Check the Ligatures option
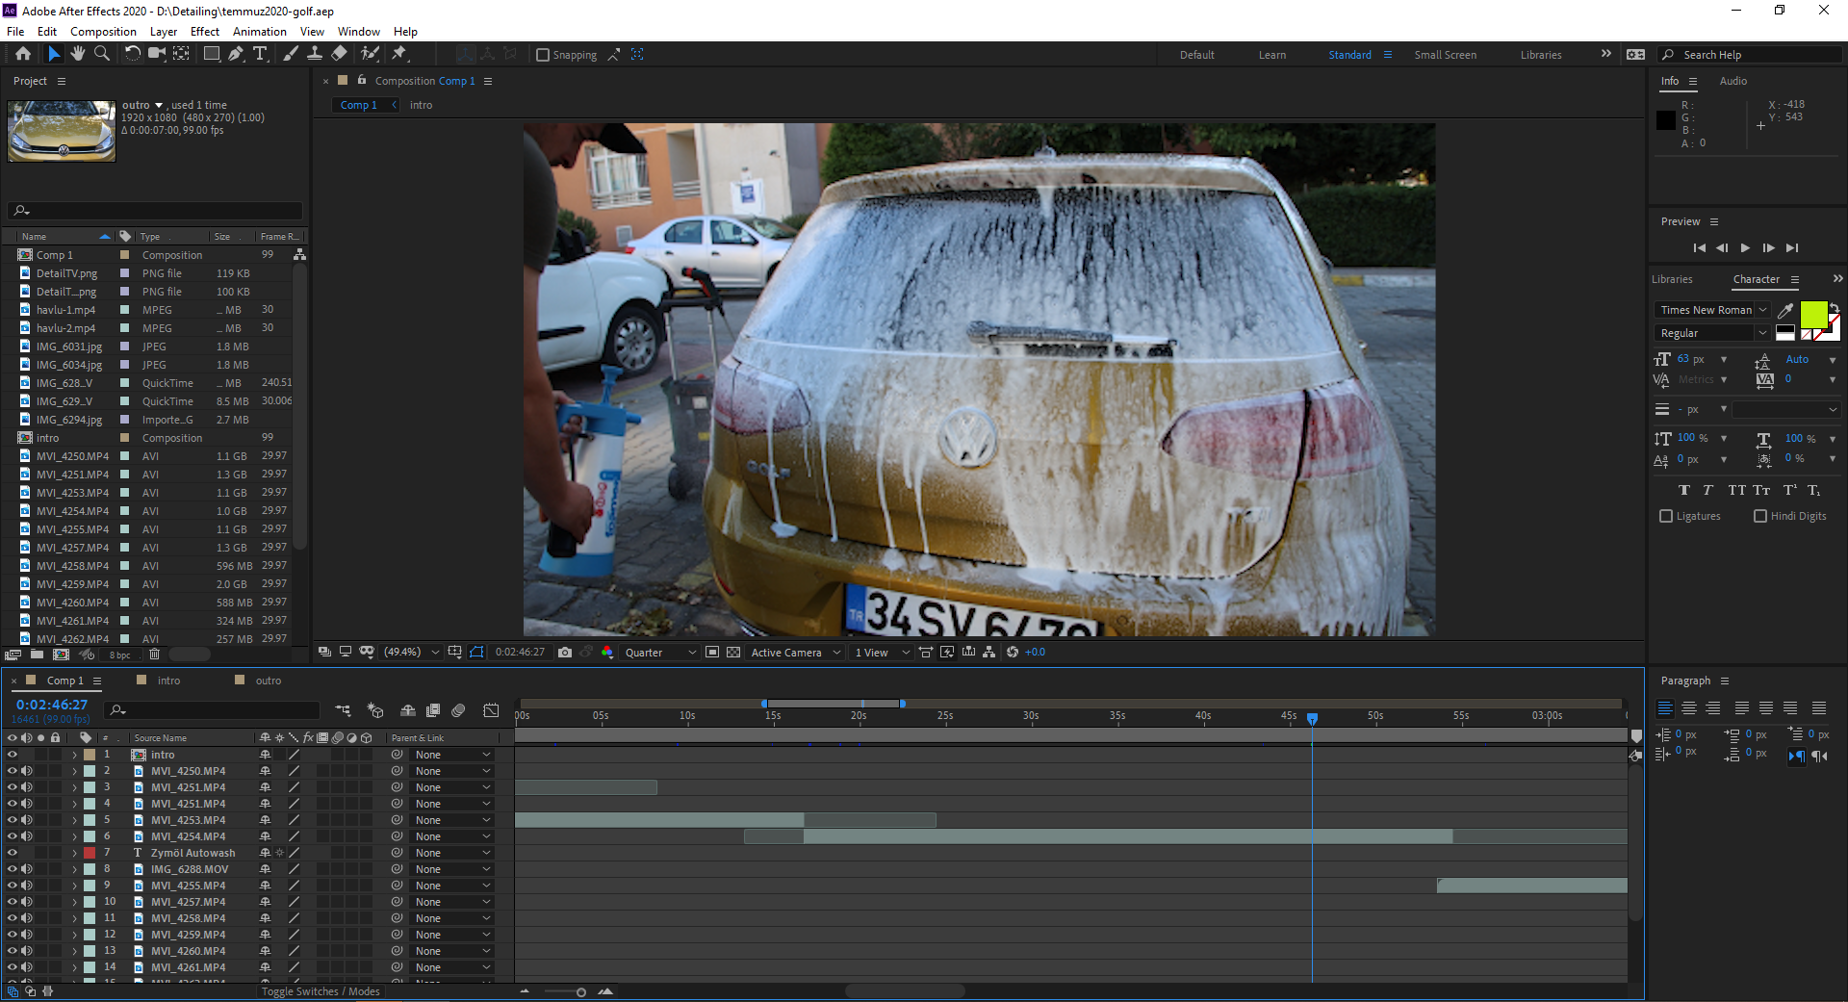Screen dimensions: 1848x1002 1666,516
